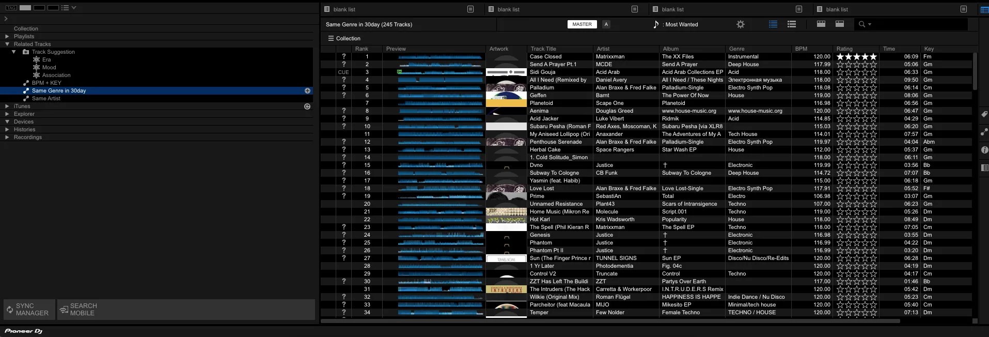This screenshot has width=989, height=337.
Task: Expand the Histories tree node
Action: pyautogui.click(x=7, y=129)
